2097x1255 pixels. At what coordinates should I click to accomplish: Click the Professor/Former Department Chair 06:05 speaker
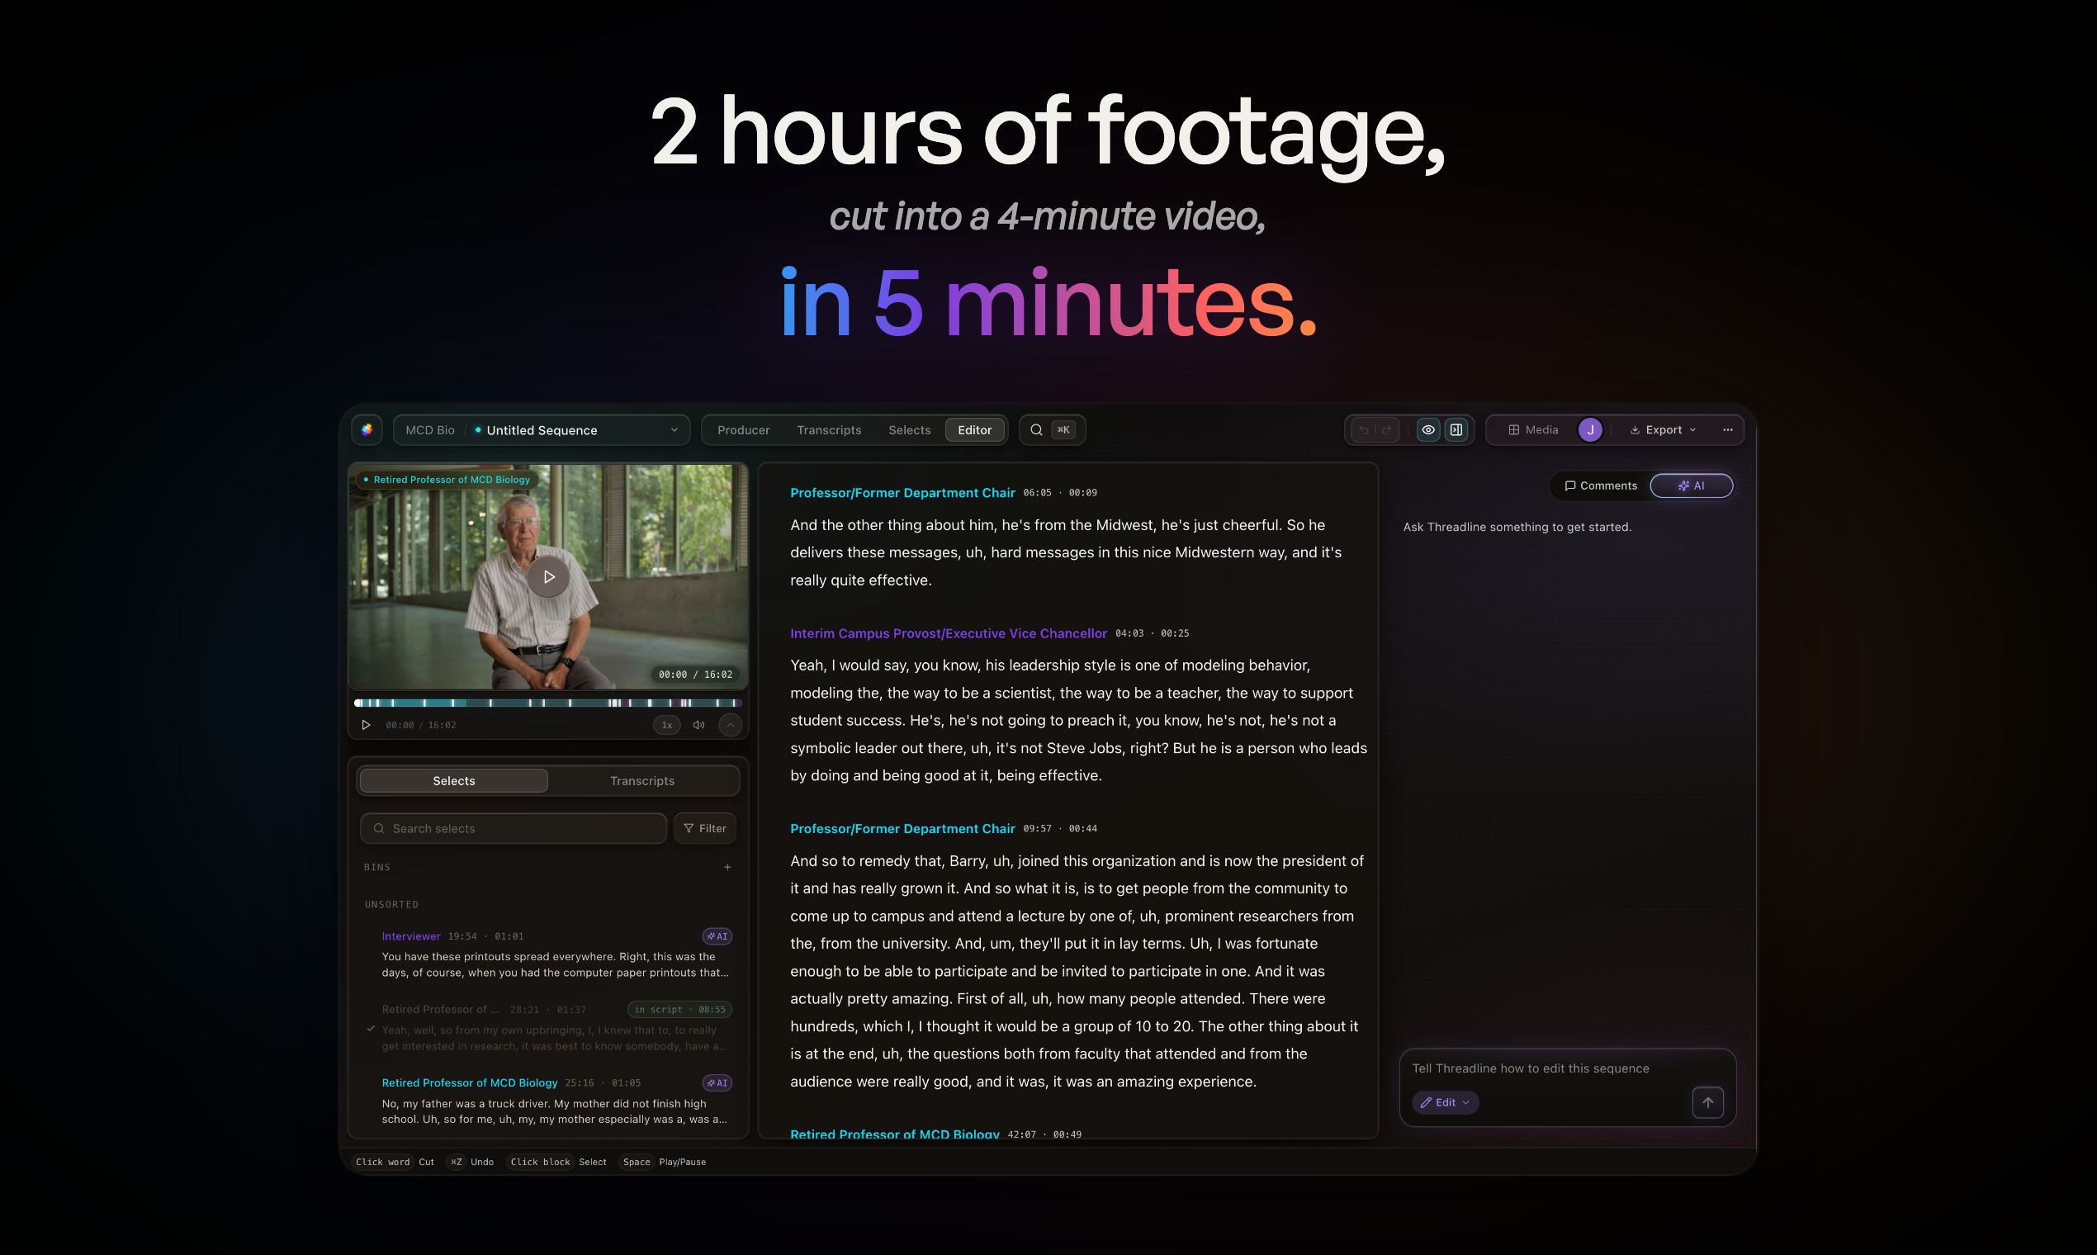point(902,492)
